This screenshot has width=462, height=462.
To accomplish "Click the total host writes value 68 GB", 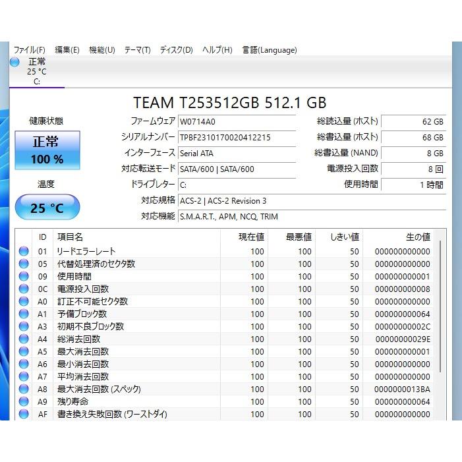I will (x=413, y=137).
